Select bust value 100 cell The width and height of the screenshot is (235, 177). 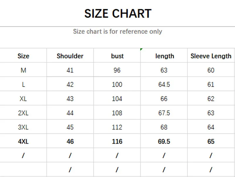tap(117, 85)
